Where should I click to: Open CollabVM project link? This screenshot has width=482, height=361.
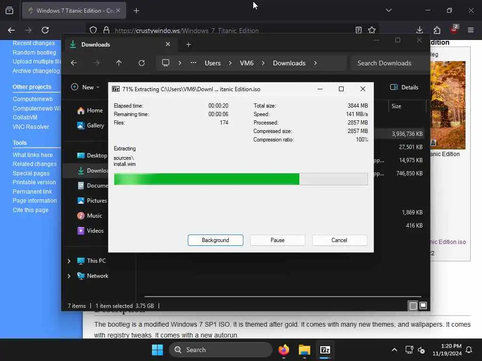pyautogui.click(x=25, y=117)
